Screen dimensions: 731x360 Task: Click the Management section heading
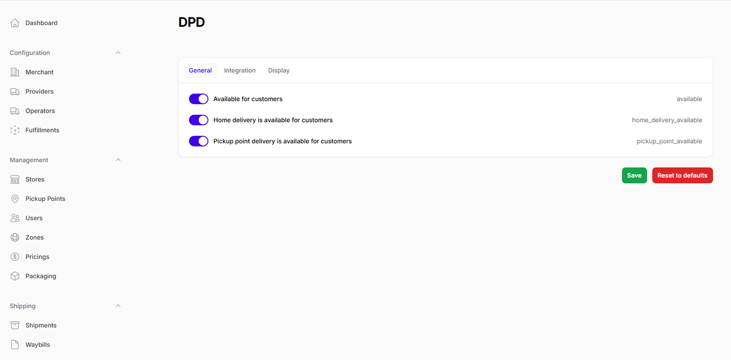(x=29, y=160)
